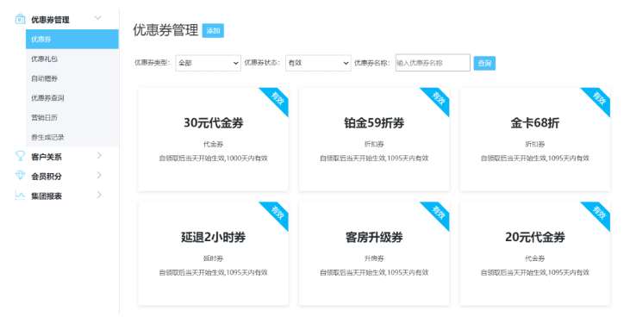Select the 优惠券 sidebar item

tap(72, 39)
